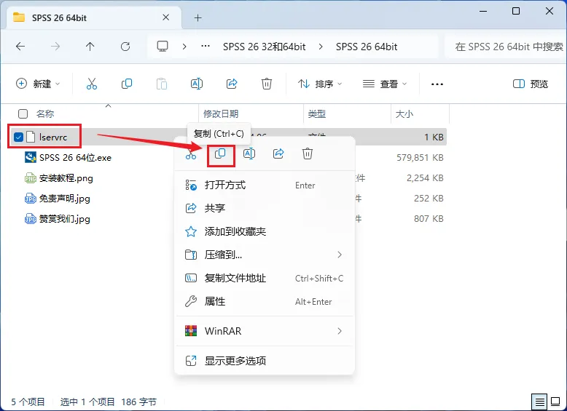Click the Rename icon in the toolbar

click(x=196, y=84)
